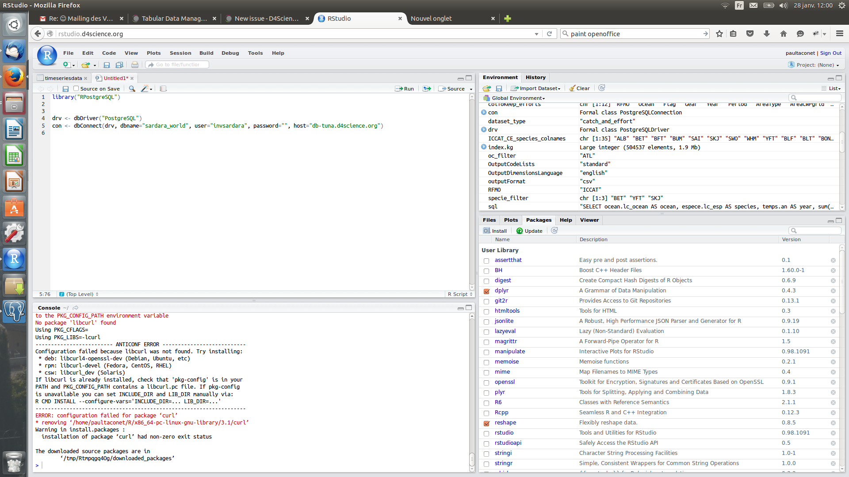Refresh the Environment pane
Screen dimensions: 849x477
pyautogui.click(x=602, y=88)
